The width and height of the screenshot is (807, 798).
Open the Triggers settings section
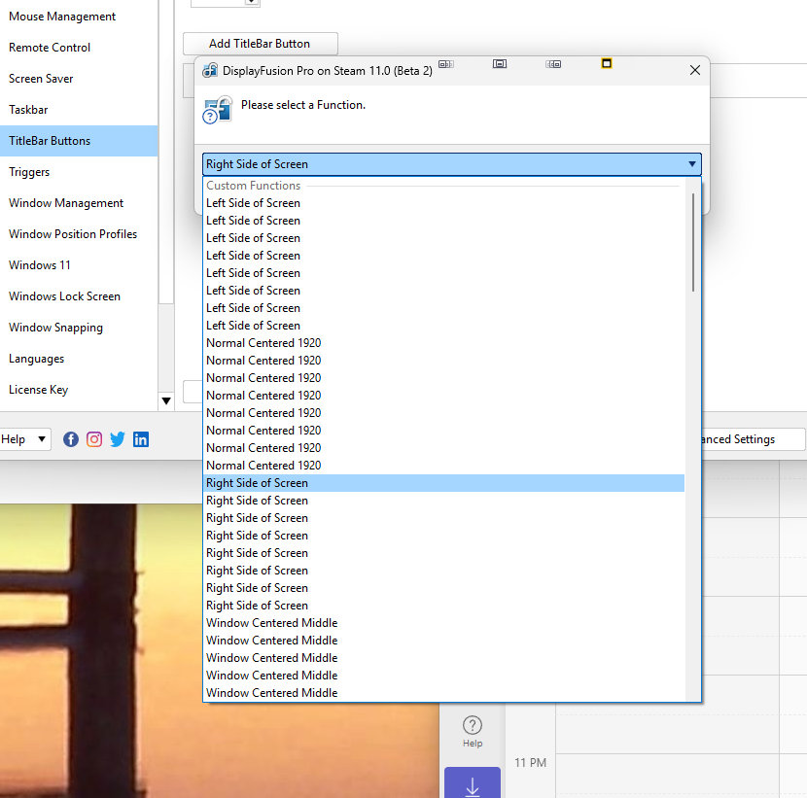[x=29, y=172]
